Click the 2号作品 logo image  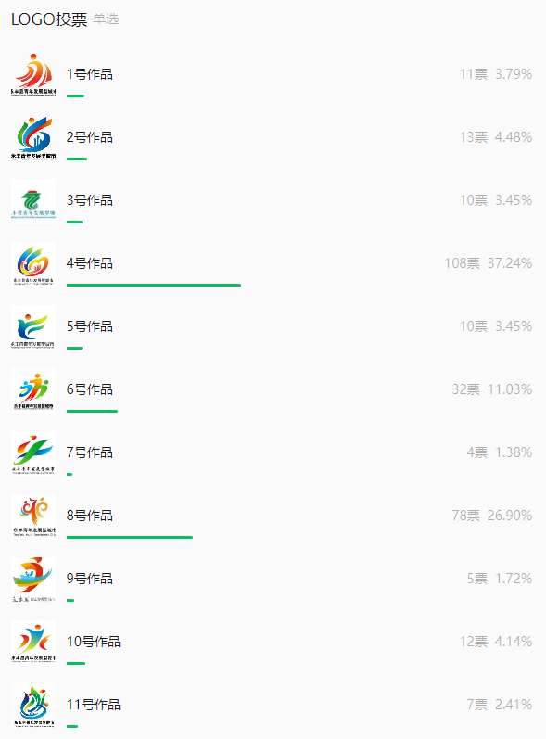click(x=33, y=138)
